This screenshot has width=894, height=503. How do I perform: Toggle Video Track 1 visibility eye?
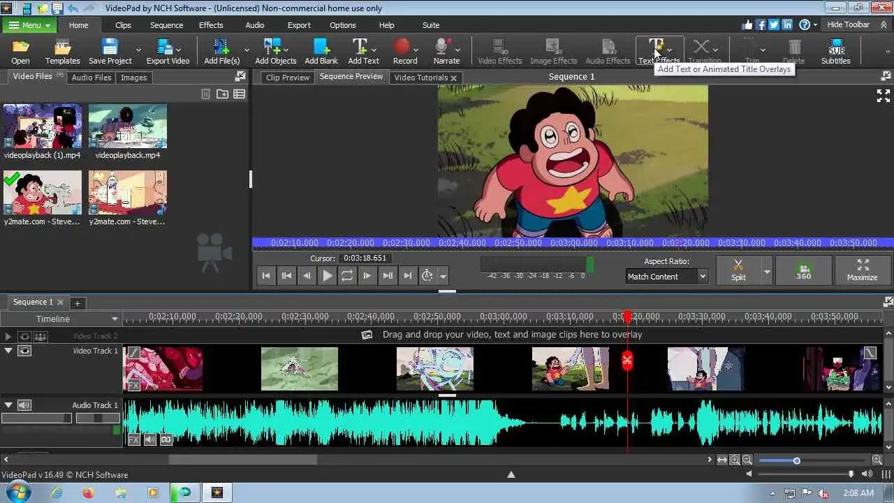click(x=24, y=351)
